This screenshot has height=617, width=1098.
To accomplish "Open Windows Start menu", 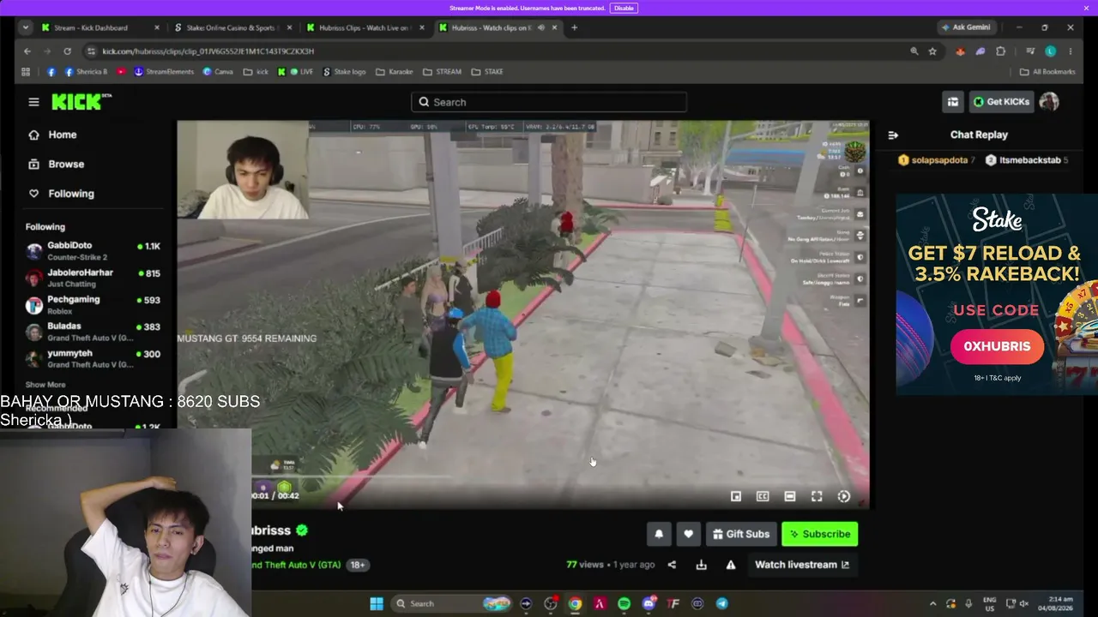I will (x=377, y=603).
